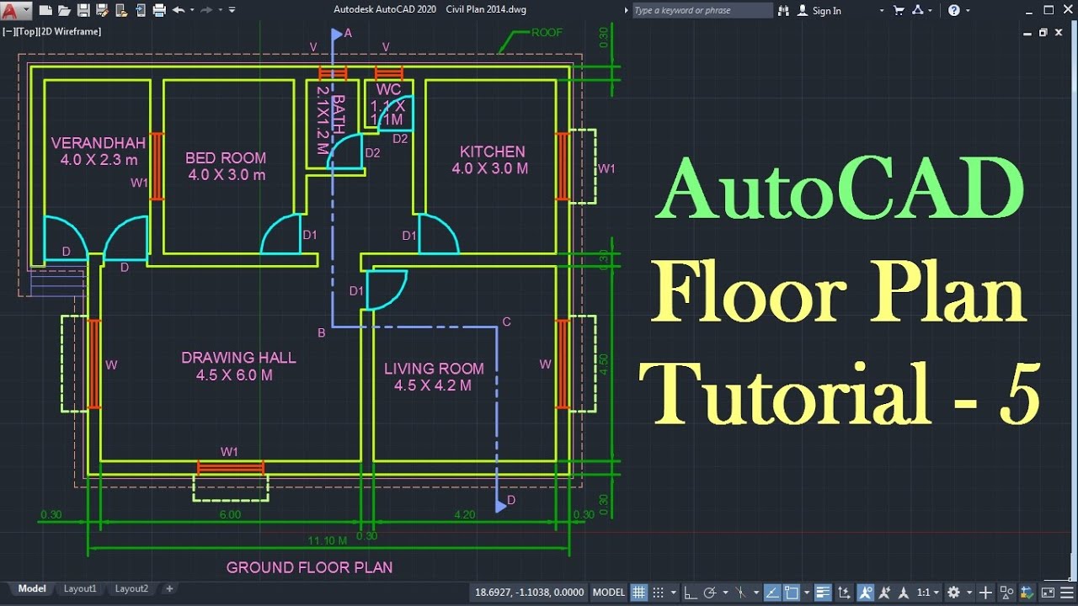Open the undo history dropdown arrow
This screenshot has height=606, width=1078.
192,10
